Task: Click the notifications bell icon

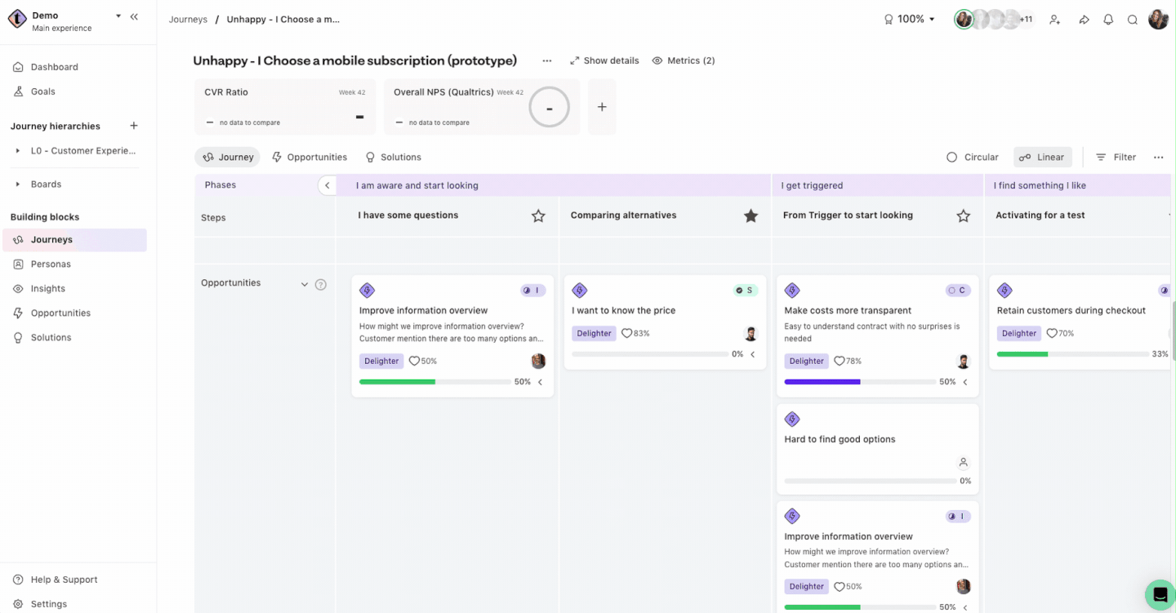Action: [1108, 20]
